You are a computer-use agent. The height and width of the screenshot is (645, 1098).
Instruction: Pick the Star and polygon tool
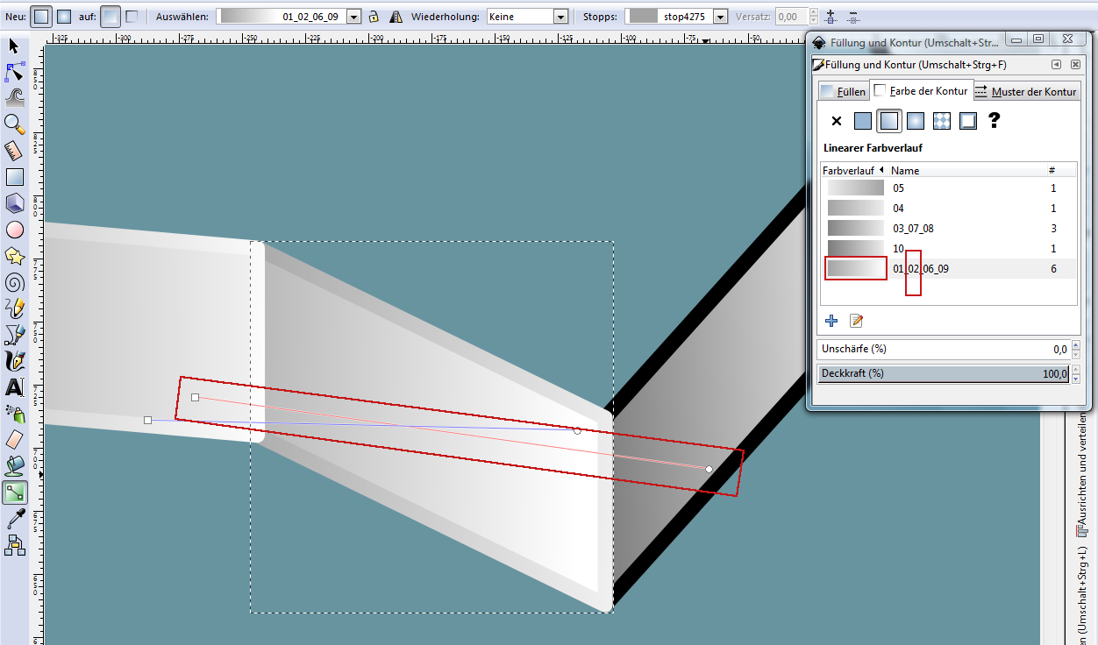click(x=15, y=256)
